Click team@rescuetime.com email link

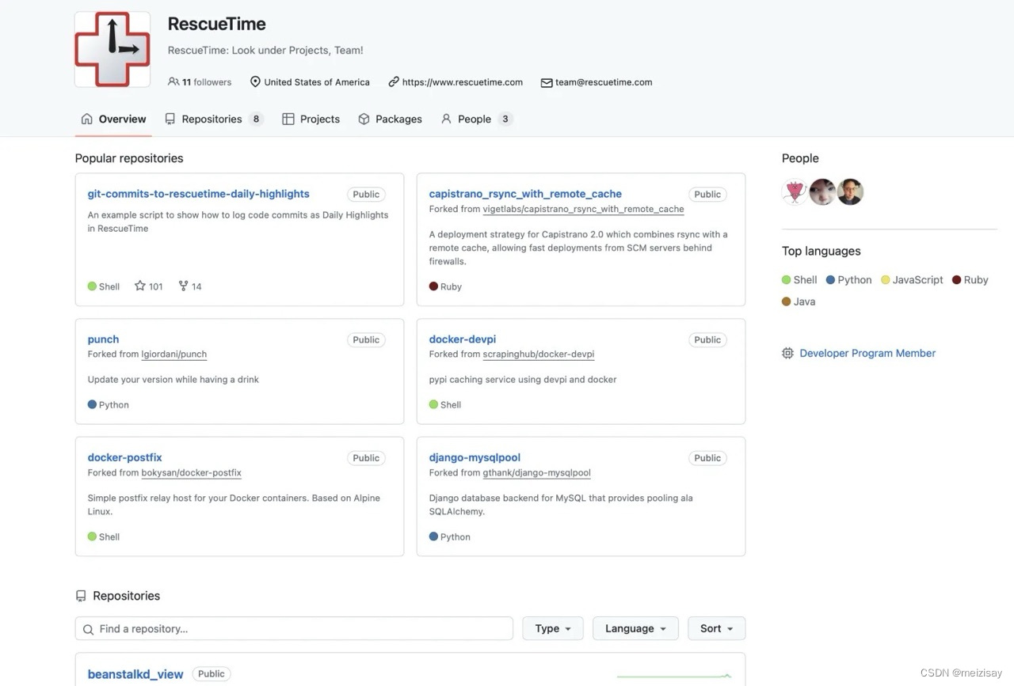pyautogui.click(x=604, y=81)
